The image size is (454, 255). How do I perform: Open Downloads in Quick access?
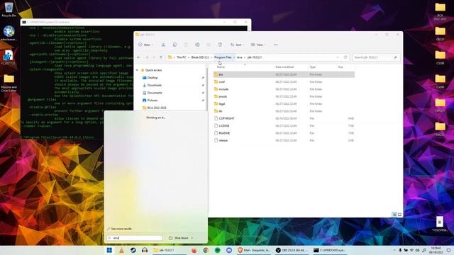pyautogui.click(x=155, y=85)
